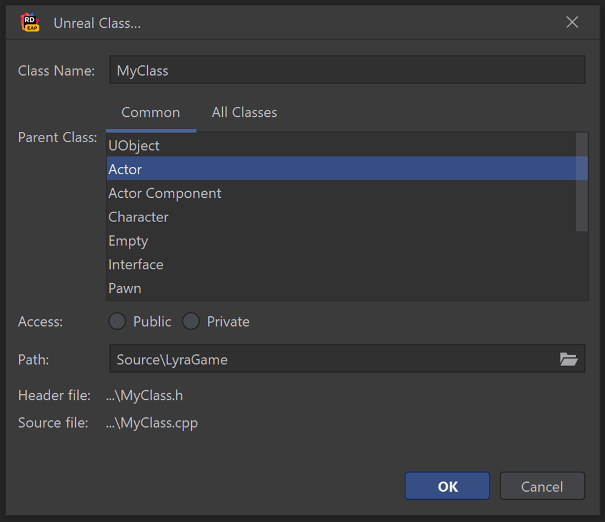Viewport: 605px width, 522px height.
Task: Click the parent class list scrollbar
Action: [x=581, y=182]
